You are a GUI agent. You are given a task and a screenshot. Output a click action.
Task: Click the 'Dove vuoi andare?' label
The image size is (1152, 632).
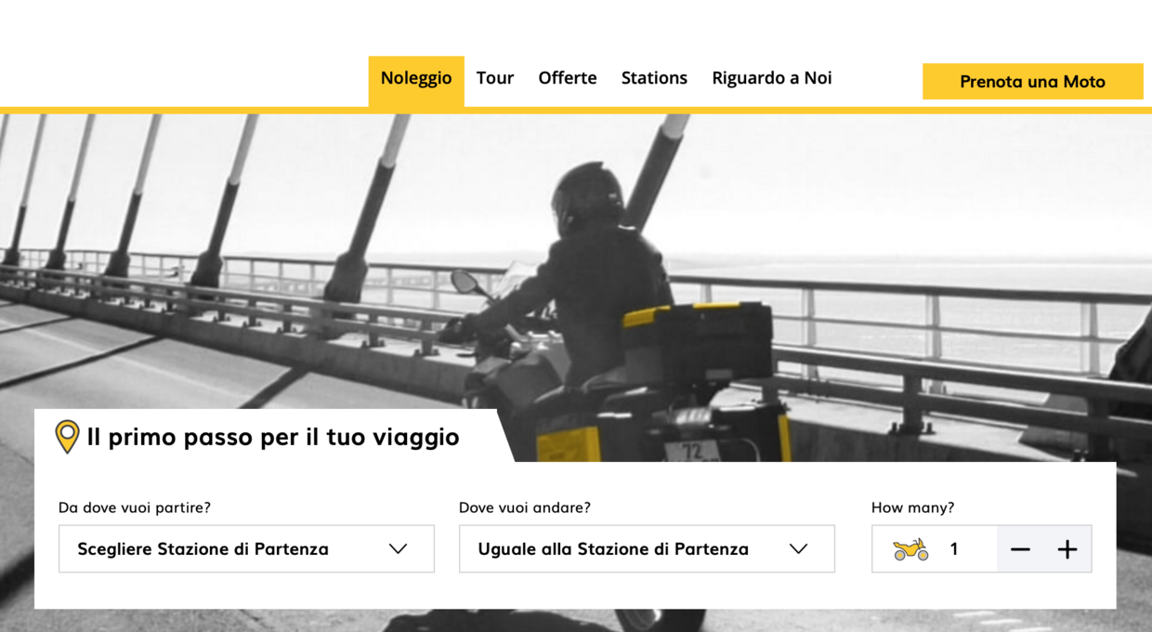point(525,507)
